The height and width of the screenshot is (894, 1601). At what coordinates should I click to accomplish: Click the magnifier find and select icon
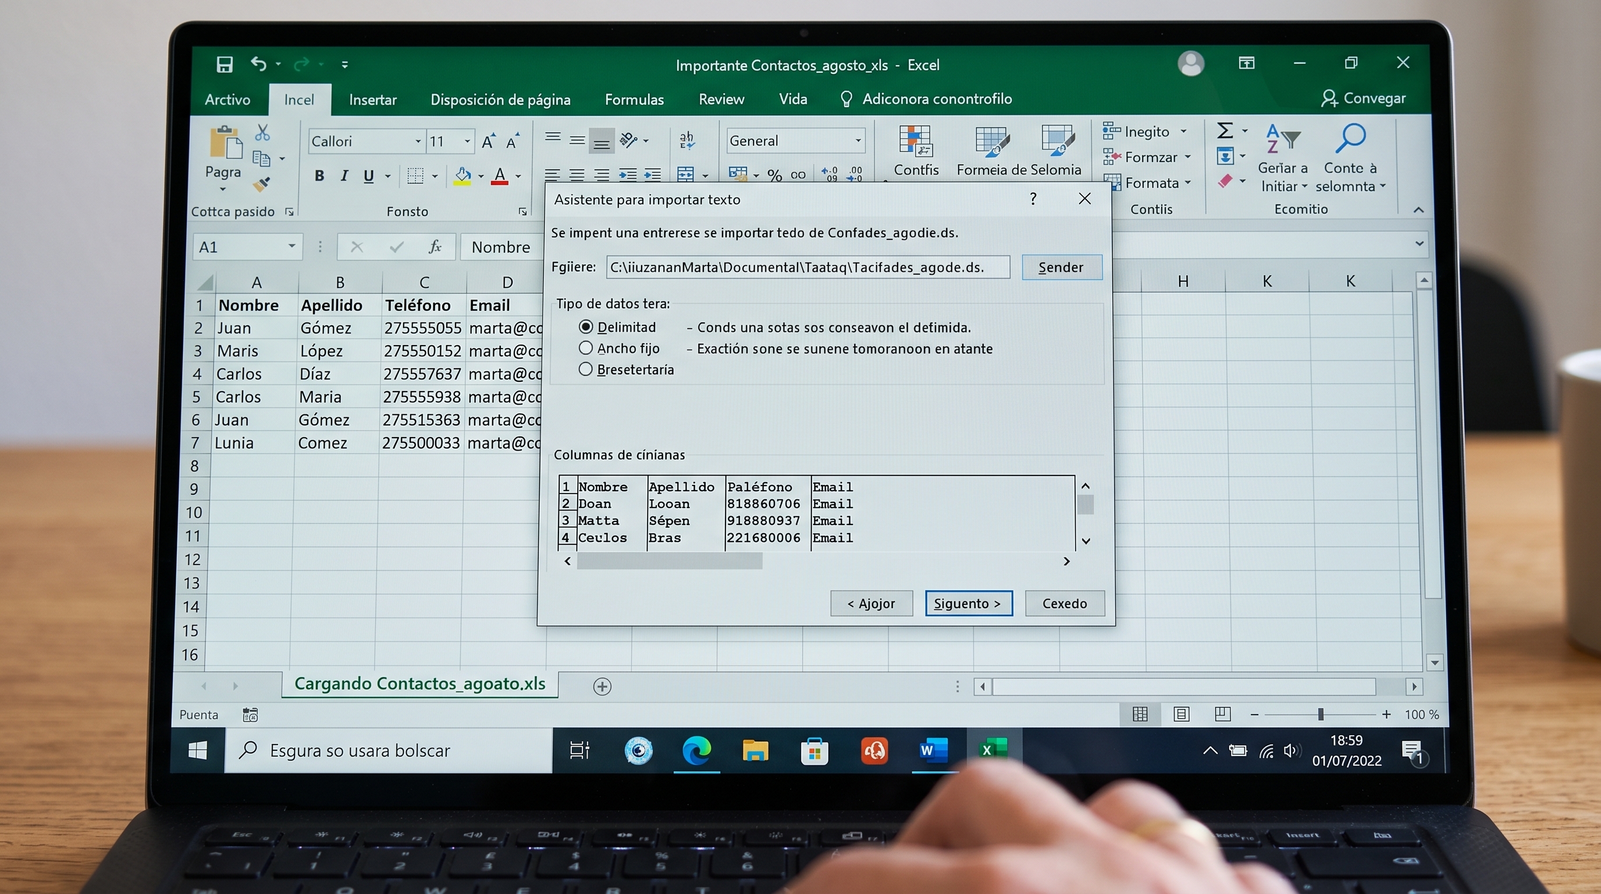pyautogui.click(x=1350, y=138)
